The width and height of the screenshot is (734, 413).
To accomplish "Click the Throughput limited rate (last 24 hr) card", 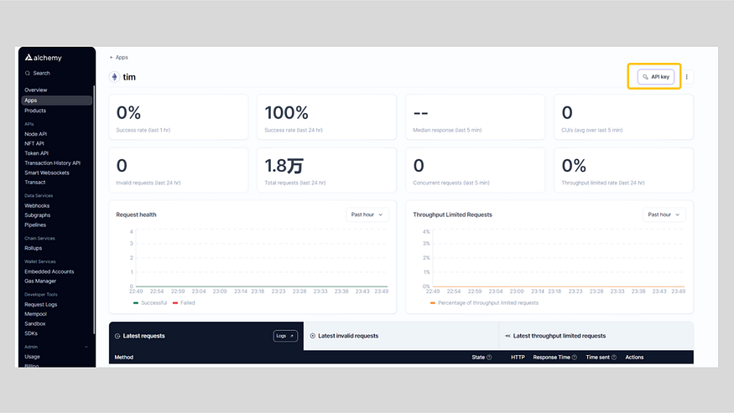I will [623, 170].
